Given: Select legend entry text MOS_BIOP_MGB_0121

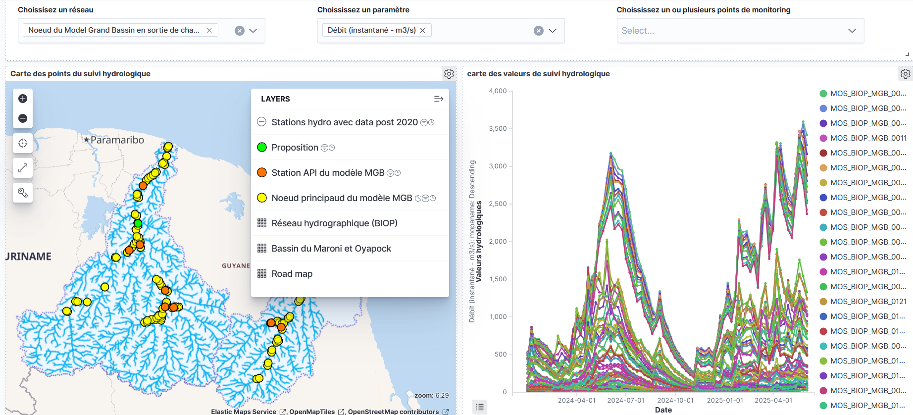Looking at the screenshot, I should (x=868, y=302).
